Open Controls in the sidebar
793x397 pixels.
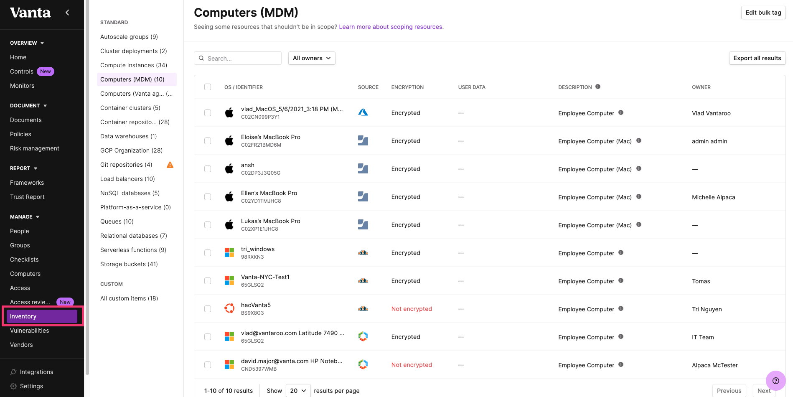point(22,71)
